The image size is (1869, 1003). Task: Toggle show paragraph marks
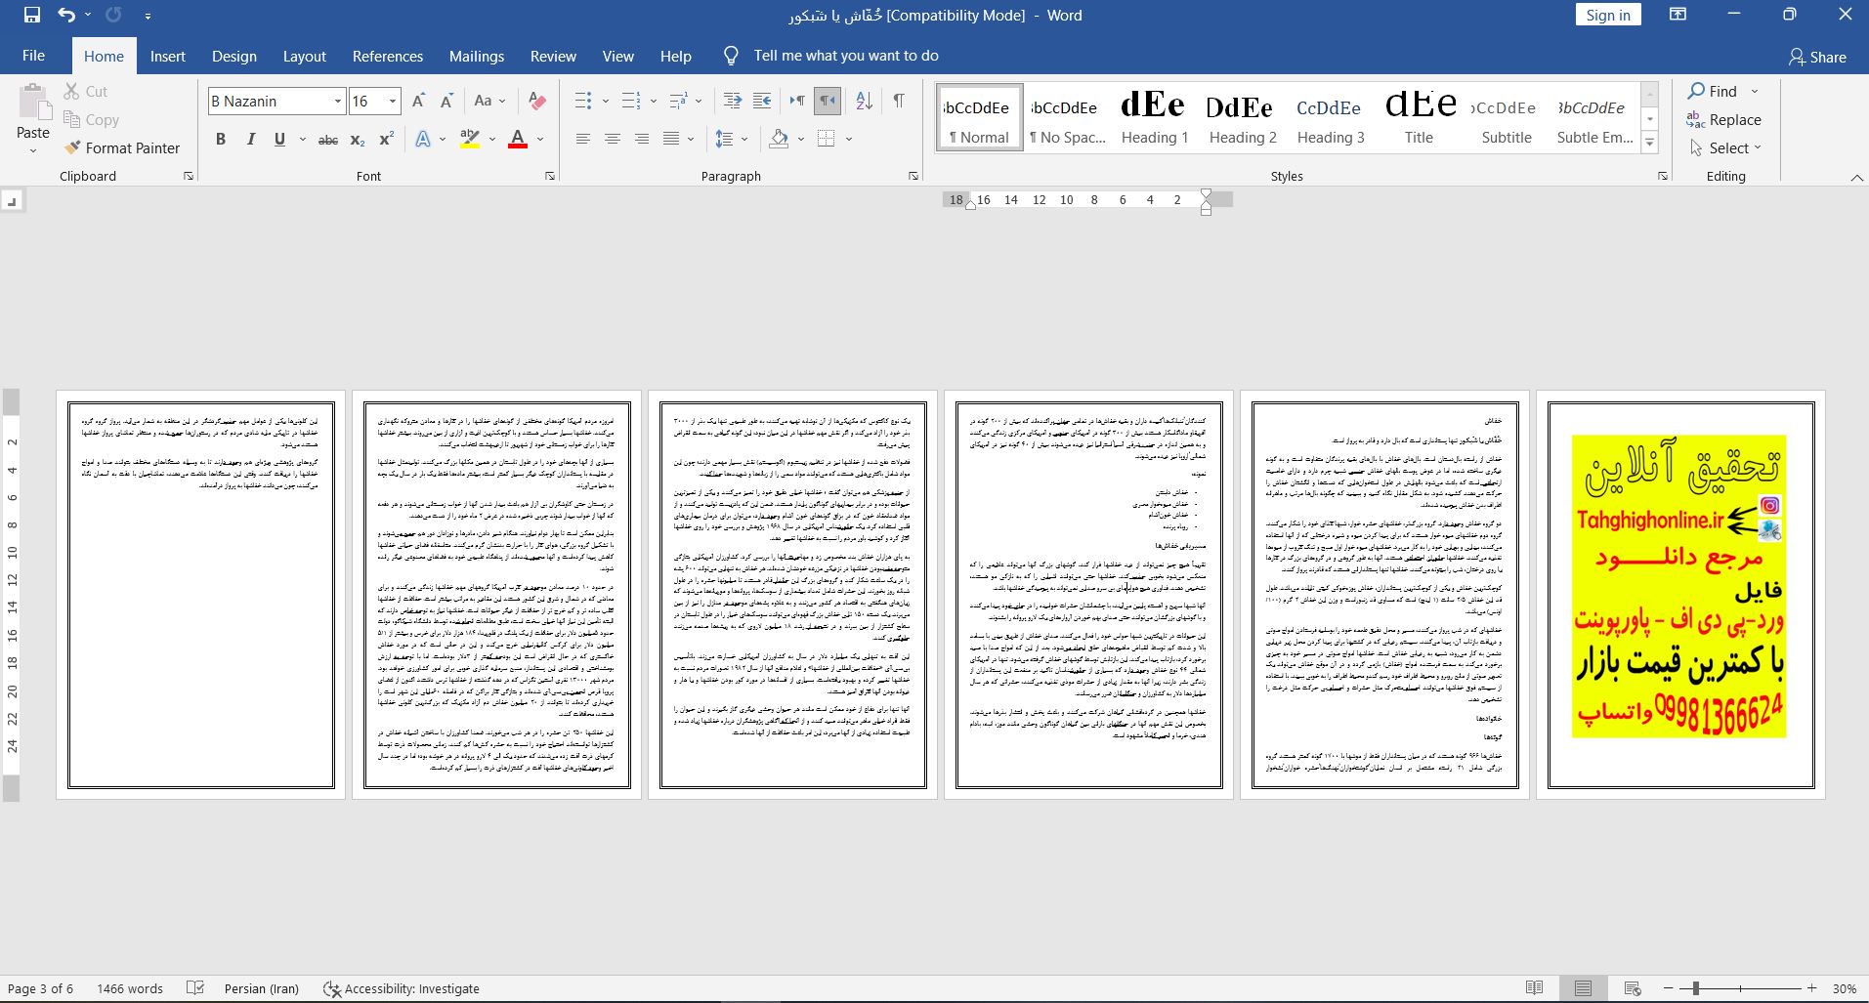[x=899, y=101]
